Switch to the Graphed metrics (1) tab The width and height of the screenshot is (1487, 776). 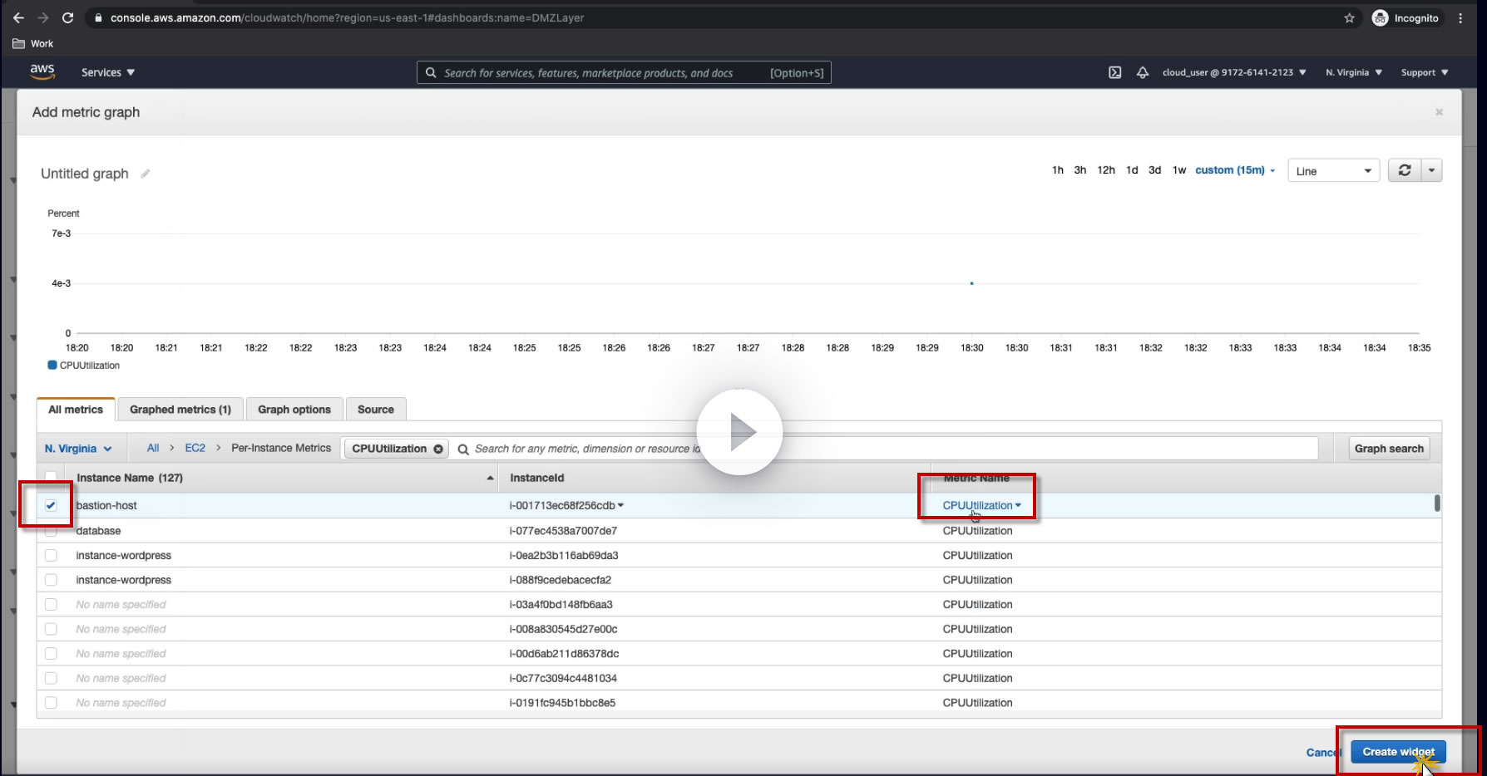tap(180, 410)
